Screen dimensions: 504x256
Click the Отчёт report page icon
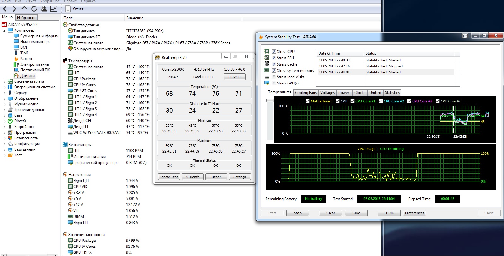(x=67, y=9)
